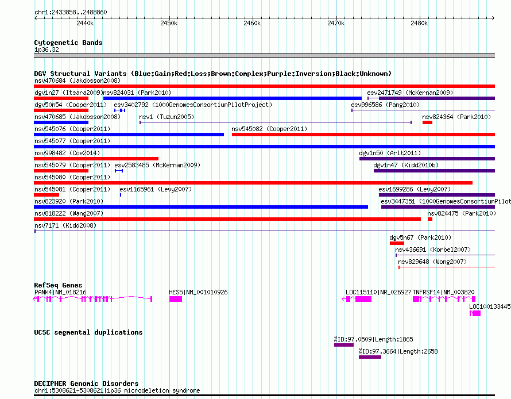
Task: Select variant esv2471749 (McKernan2009)
Action: click(410, 93)
